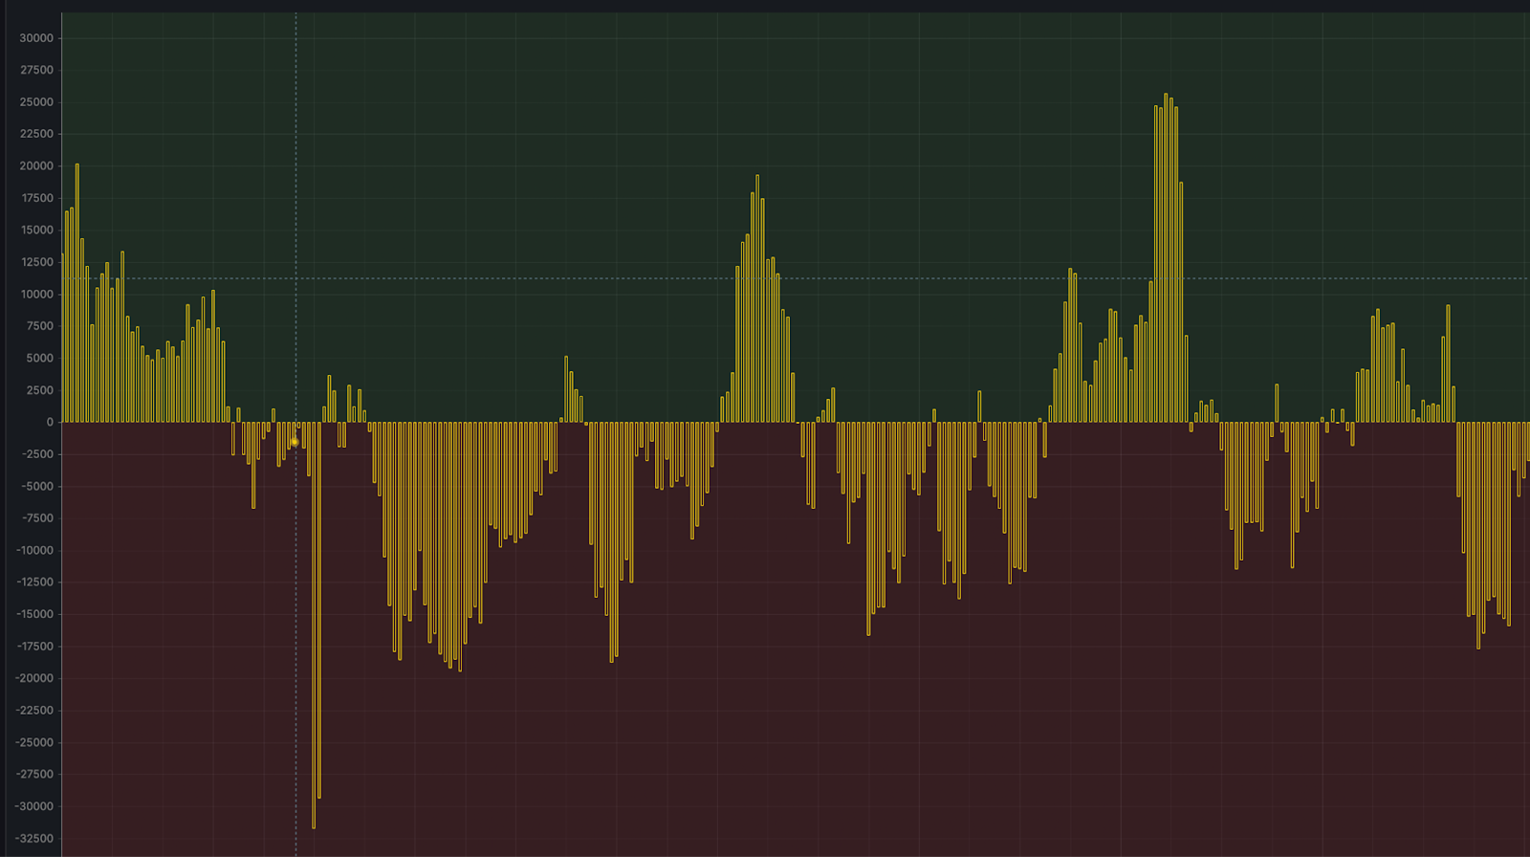Click the -17500 y-axis label

click(x=34, y=647)
